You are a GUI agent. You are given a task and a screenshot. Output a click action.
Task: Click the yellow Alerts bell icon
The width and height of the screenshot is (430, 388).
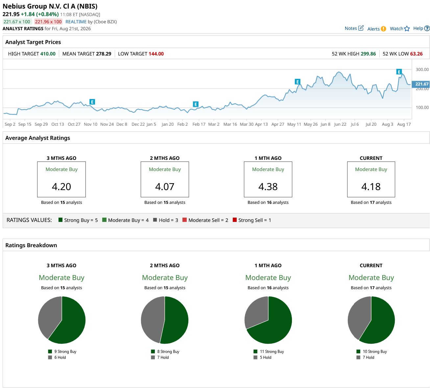coord(383,29)
